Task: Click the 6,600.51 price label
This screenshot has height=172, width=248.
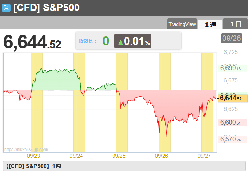Action: 230,123
